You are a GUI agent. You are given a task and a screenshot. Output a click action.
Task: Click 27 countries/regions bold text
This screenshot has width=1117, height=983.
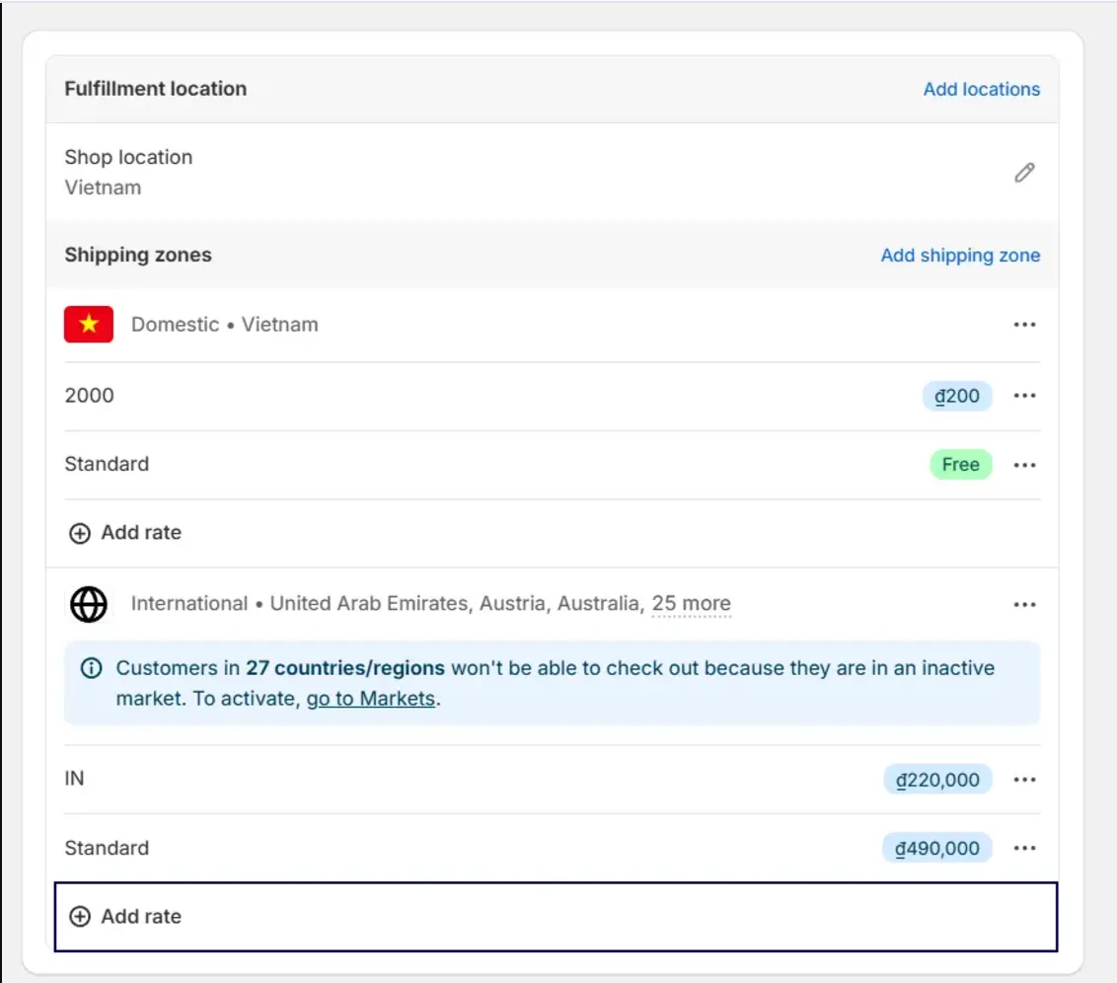[x=344, y=668]
